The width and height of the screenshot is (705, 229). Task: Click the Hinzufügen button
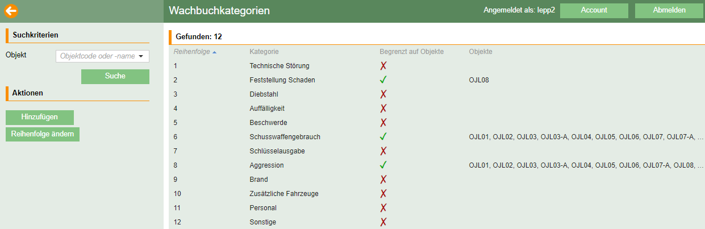pyautogui.click(x=40, y=117)
